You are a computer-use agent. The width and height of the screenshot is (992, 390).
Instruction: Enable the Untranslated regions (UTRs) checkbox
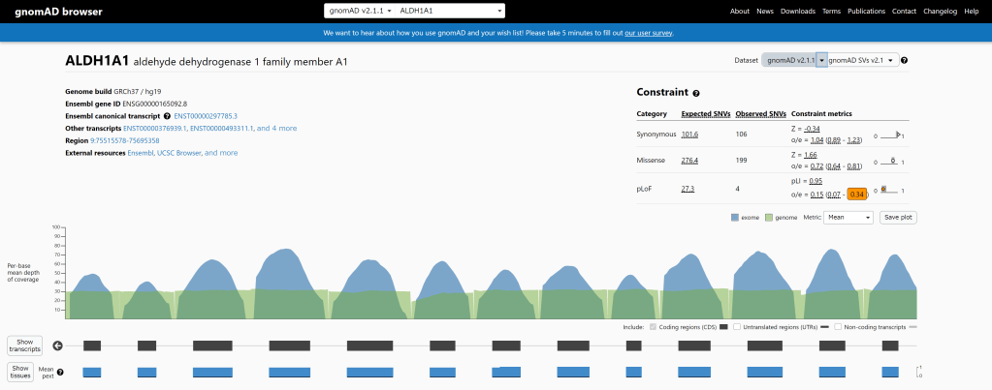click(x=737, y=327)
